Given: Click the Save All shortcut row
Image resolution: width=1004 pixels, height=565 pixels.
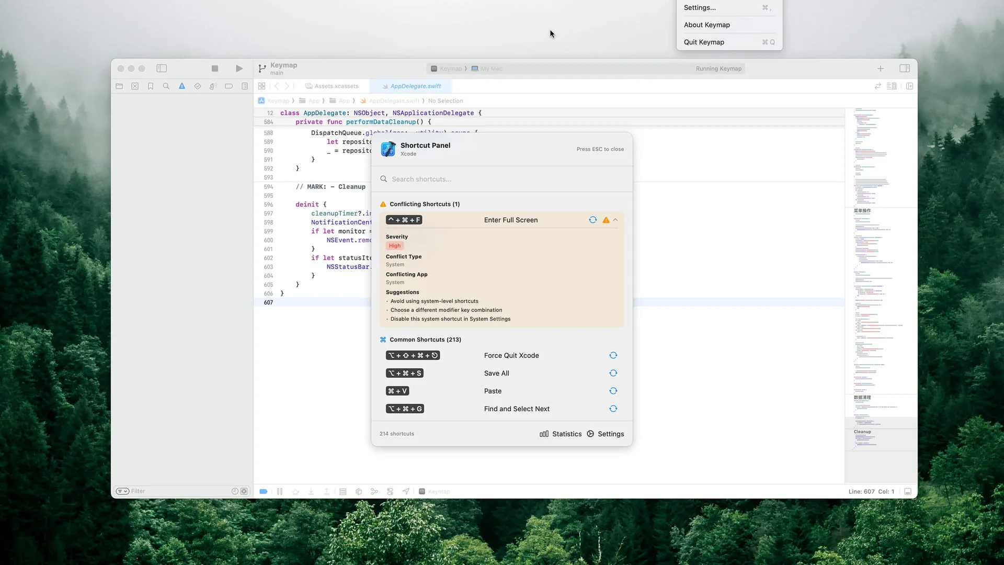Looking at the screenshot, I should pos(502,374).
